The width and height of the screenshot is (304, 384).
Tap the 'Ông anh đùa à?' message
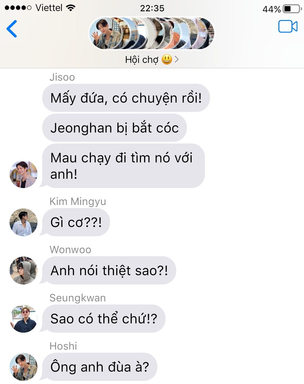(100, 367)
